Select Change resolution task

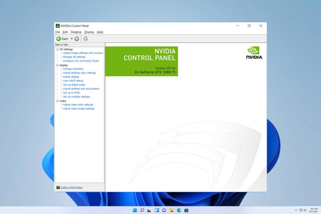[73, 69]
